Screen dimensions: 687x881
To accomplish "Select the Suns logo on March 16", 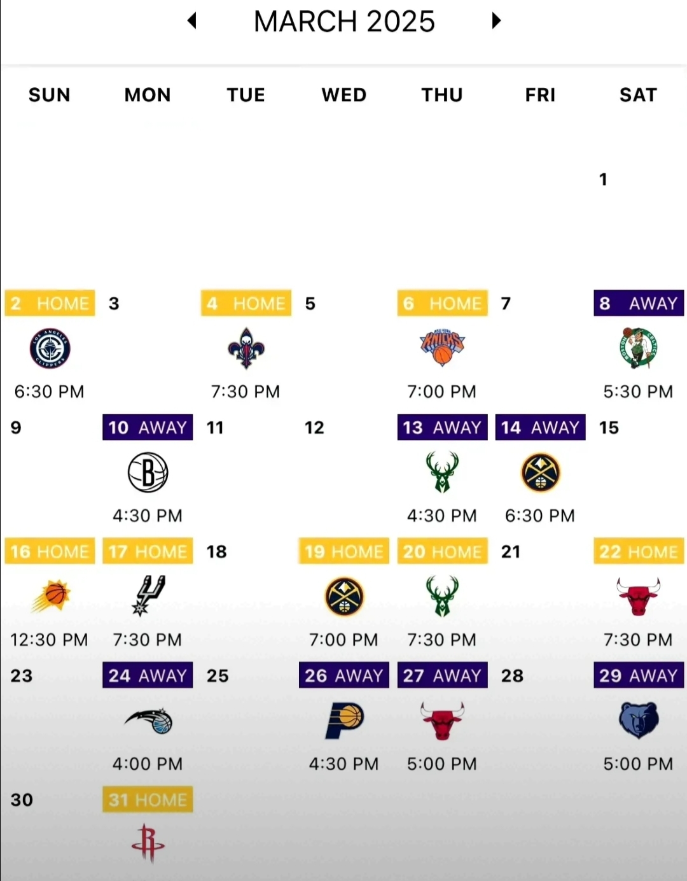I will [51, 596].
